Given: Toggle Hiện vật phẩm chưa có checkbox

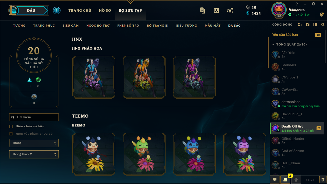Looking at the screenshot, I should (x=11, y=134).
